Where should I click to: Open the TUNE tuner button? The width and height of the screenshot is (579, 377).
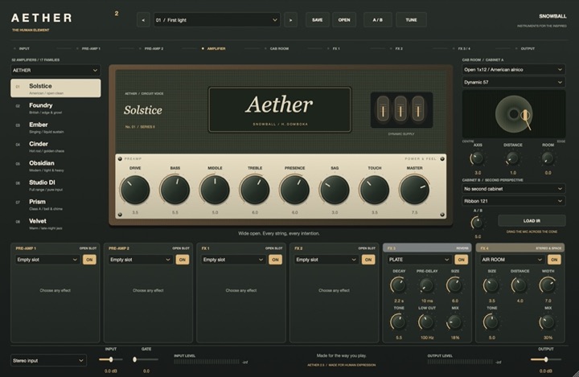point(411,20)
